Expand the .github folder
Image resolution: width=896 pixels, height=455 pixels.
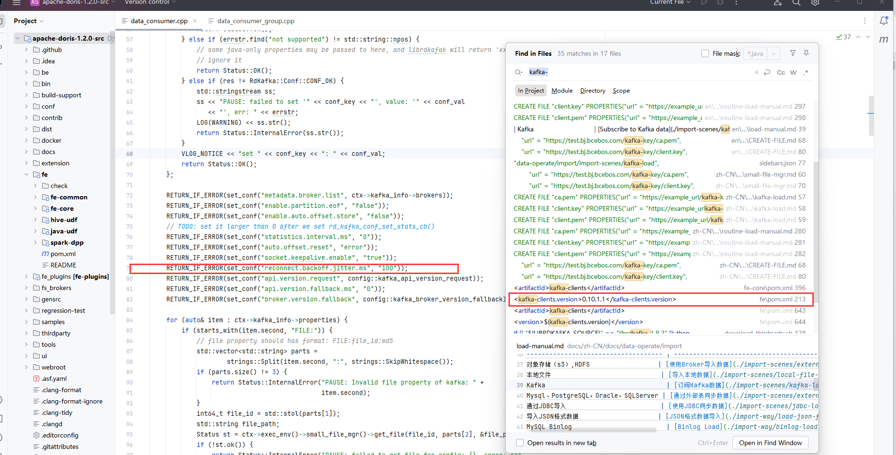(x=26, y=50)
